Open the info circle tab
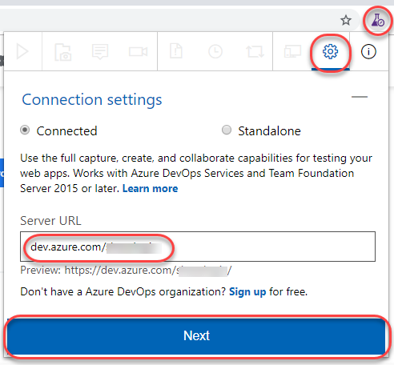 tap(368, 51)
